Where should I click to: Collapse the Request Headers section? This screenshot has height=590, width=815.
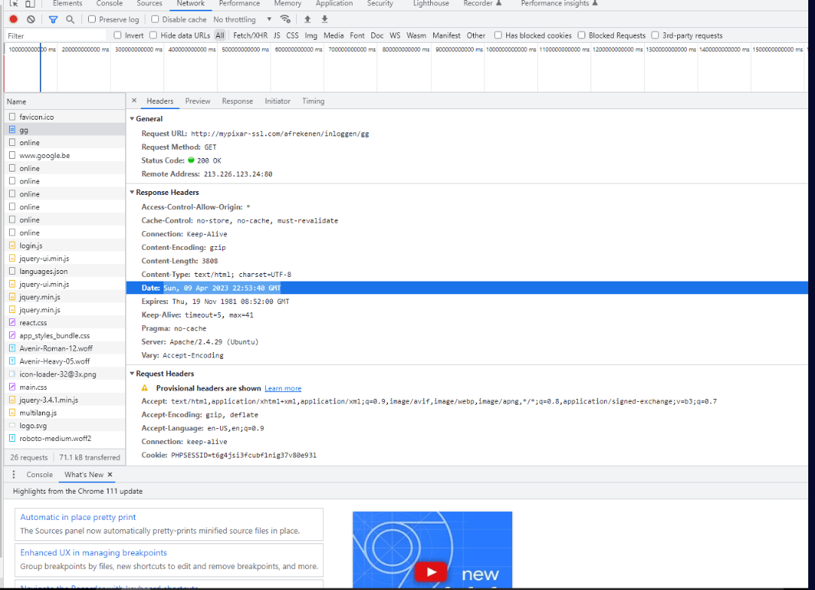click(132, 373)
